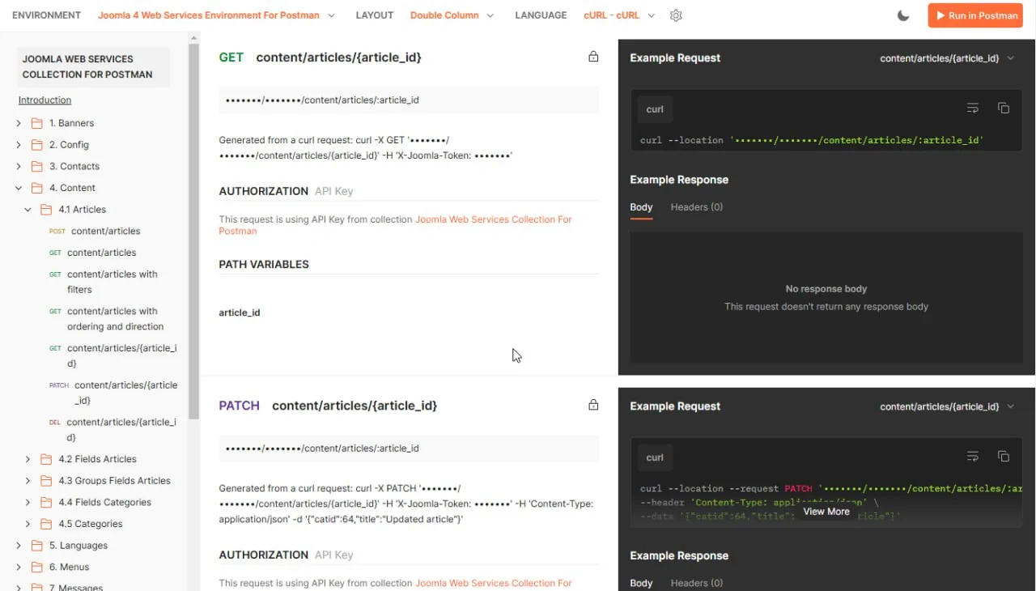This screenshot has height=591, width=1036.
Task: Expand the 4.3 Groups Fields Articles chevron
Action: click(28, 481)
